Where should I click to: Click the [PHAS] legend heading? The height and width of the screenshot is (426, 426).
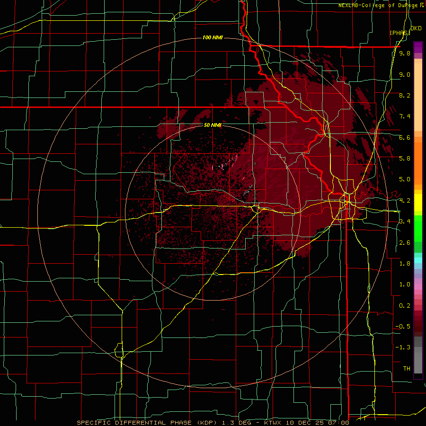[400, 33]
